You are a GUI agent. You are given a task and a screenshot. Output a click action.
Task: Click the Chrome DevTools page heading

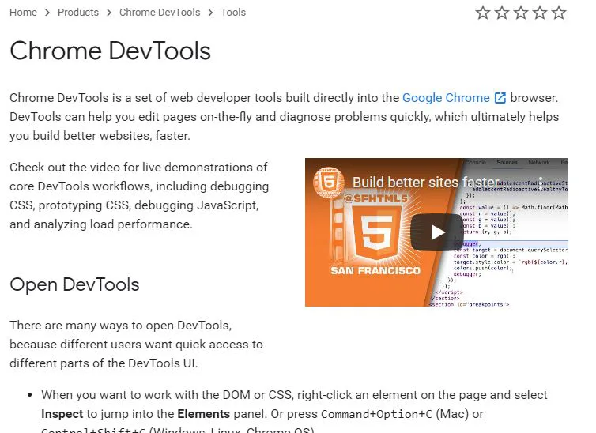pyautogui.click(x=110, y=51)
